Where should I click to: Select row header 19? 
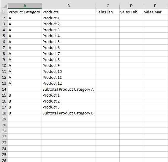pos(4,119)
